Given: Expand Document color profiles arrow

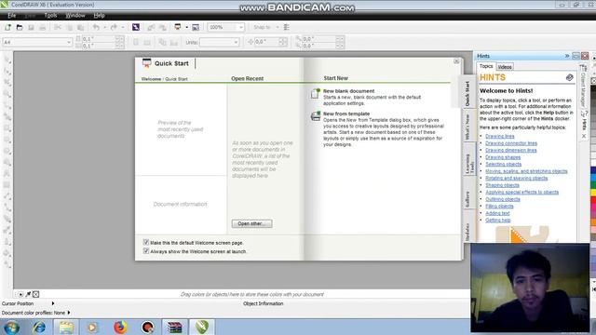Looking at the screenshot, I should coord(69,313).
